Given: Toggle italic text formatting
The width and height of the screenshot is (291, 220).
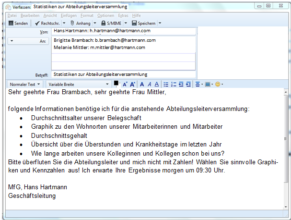Looking at the screenshot, I should click(x=149, y=85).
